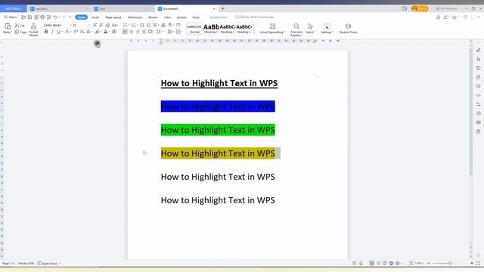Click the Copy button
Image resolution: width=484 pixels, height=272 pixels.
[x=20, y=32]
